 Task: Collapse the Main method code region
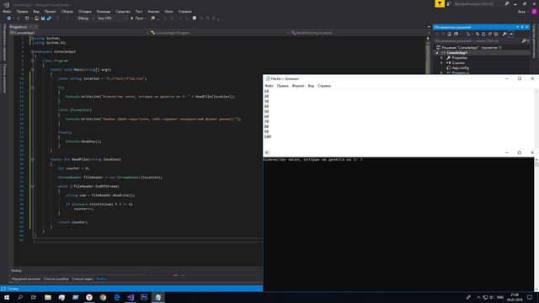point(33,69)
